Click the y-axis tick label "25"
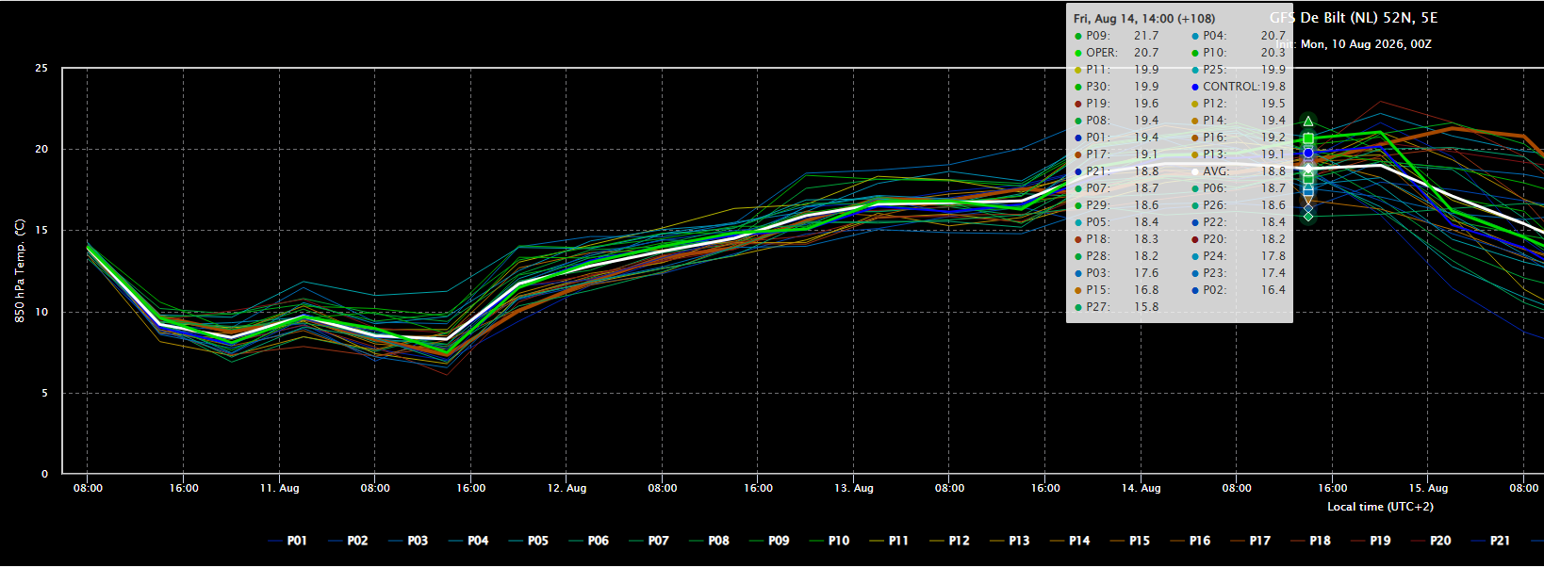 point(41,69)
